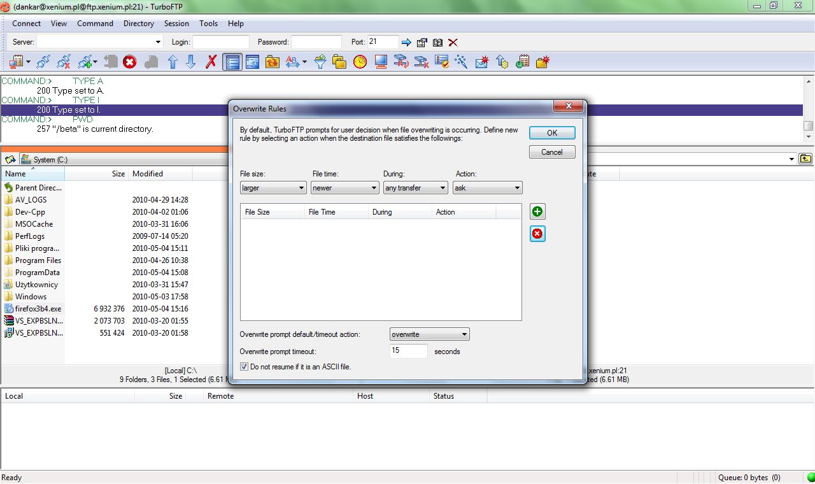Select the Program Files folder
This screenshot has width=815, height=484.
[38, 260]
